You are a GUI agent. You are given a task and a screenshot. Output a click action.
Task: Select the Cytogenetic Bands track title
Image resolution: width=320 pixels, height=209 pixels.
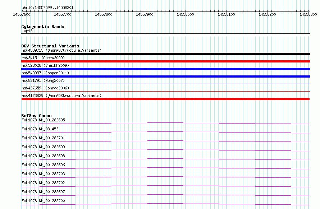[x=43, y=27]
